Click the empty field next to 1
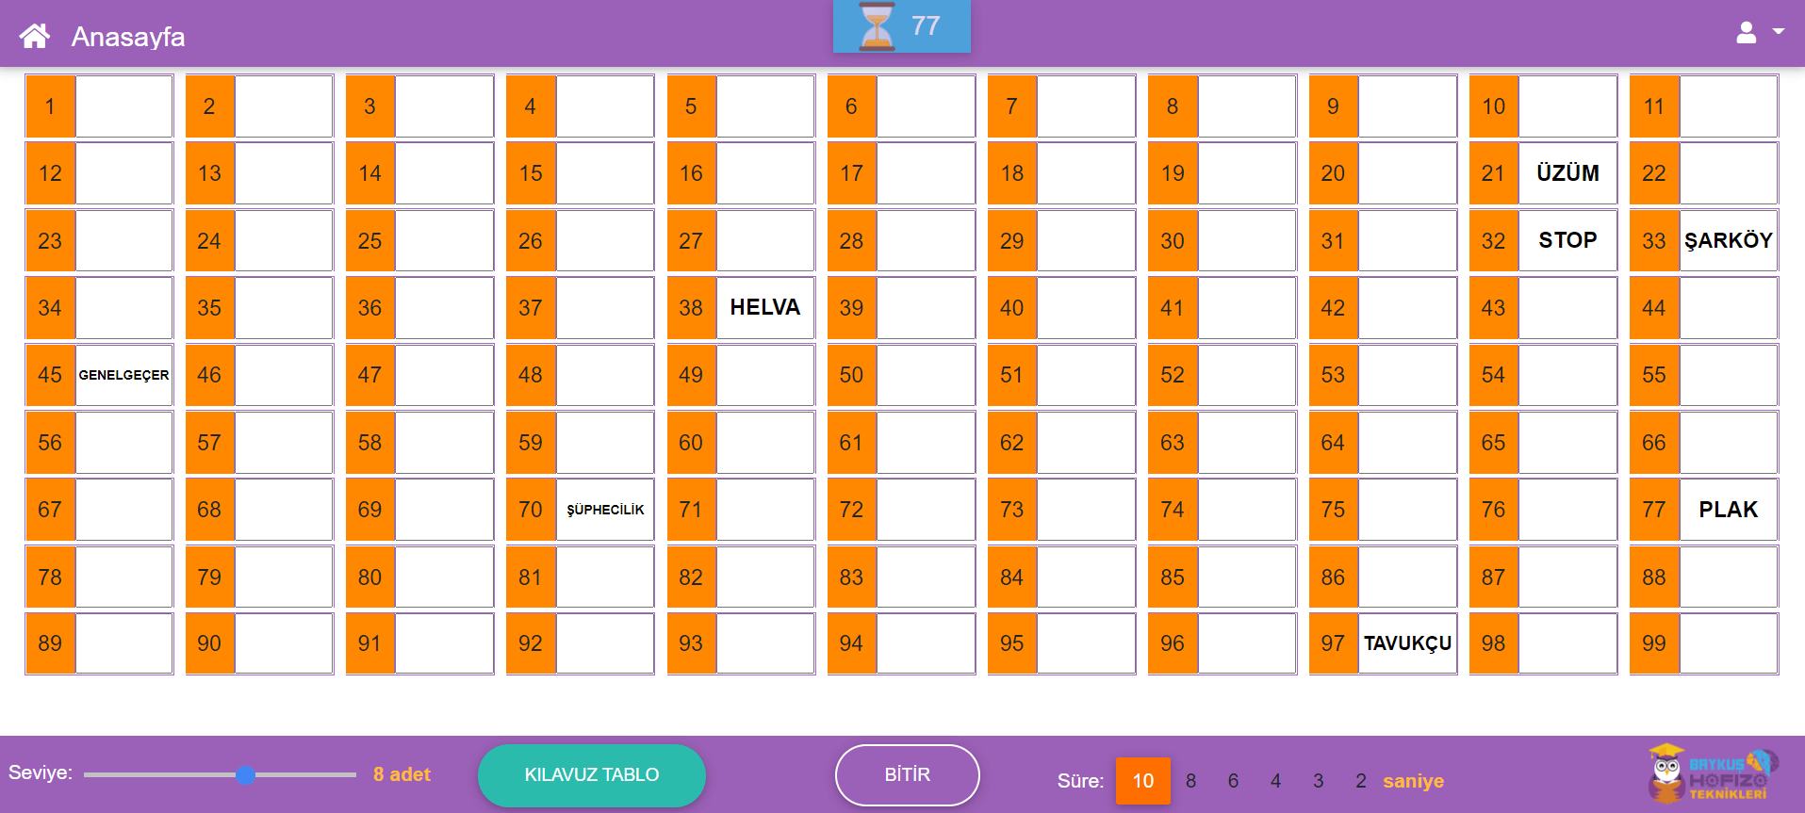The image size is (1805, 813). (123, 106)
